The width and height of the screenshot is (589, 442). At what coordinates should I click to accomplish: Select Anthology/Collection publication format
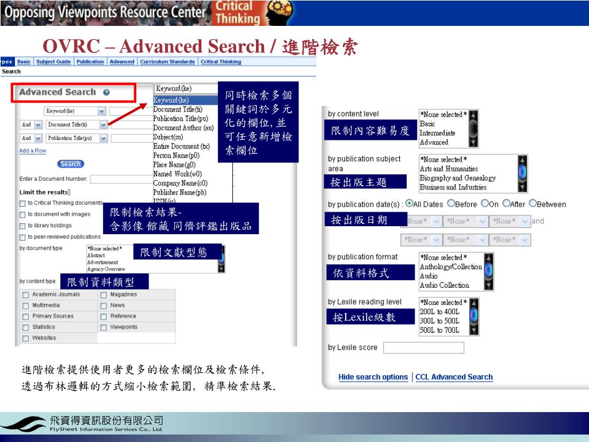pos(451,267)
